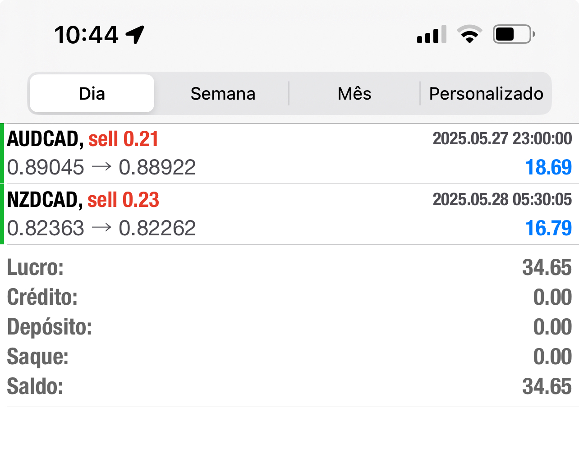Tap the NZDCAD profit value 16.79
579x463 pixels.
[x=548, y=228]
